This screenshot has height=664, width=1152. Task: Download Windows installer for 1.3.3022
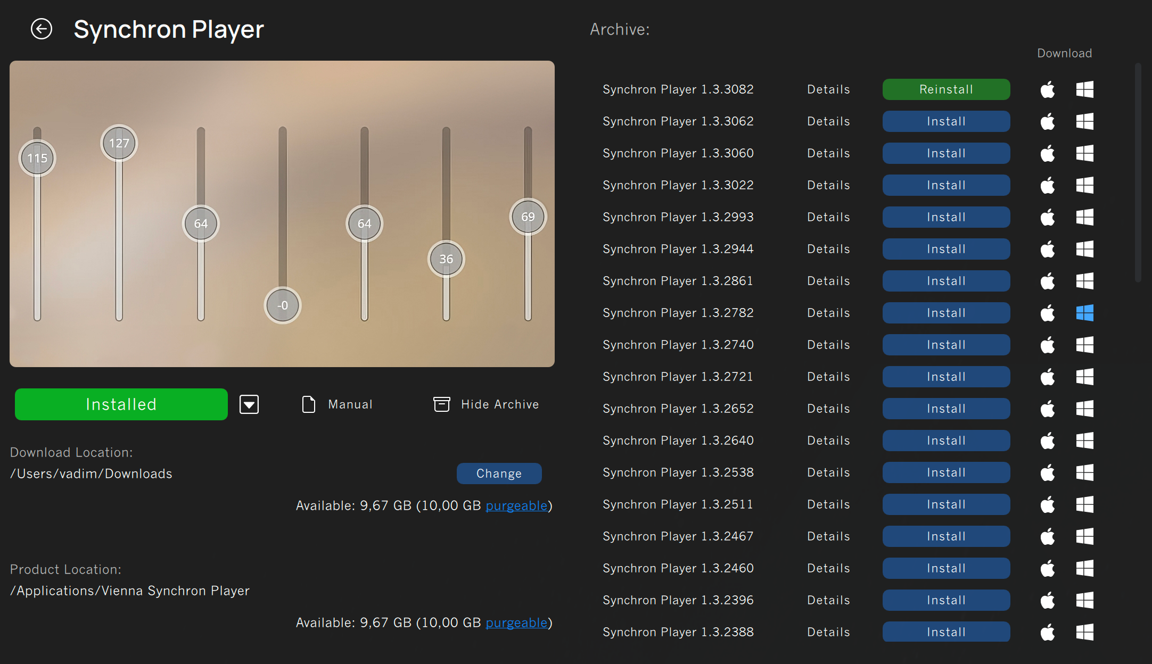pyautogui.click(x=1085, y=185)
